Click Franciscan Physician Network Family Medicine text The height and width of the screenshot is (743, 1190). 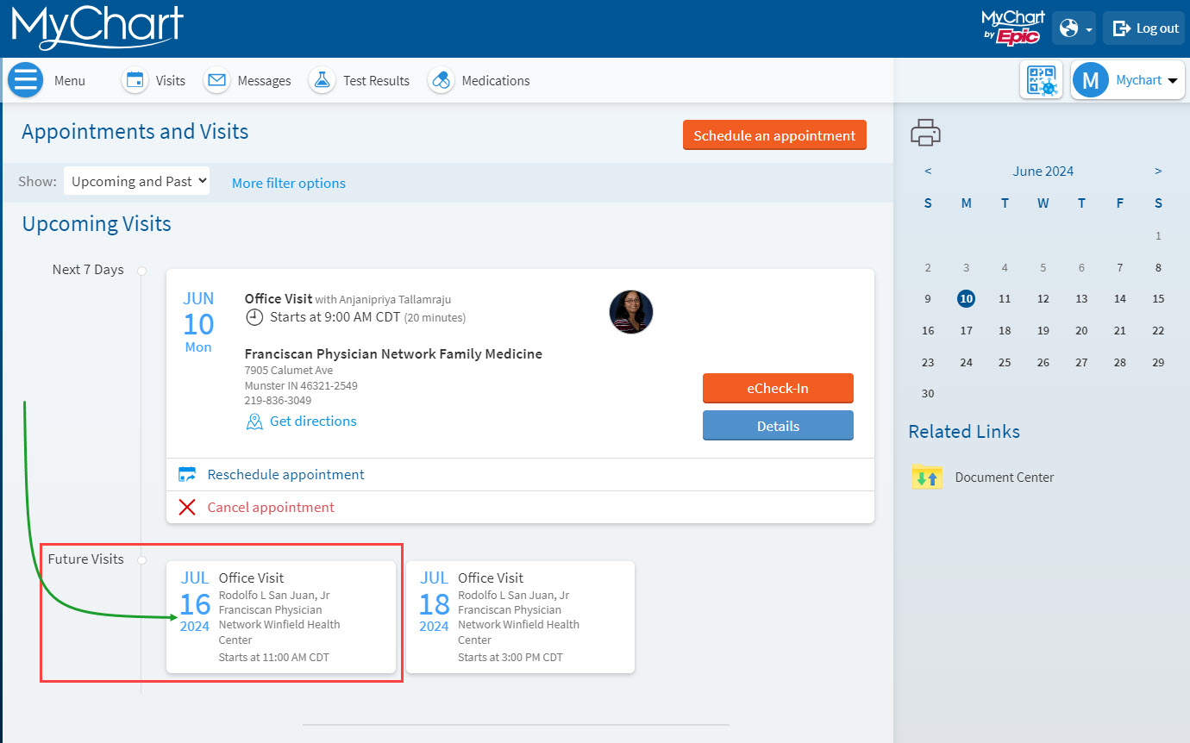(393, 353)
